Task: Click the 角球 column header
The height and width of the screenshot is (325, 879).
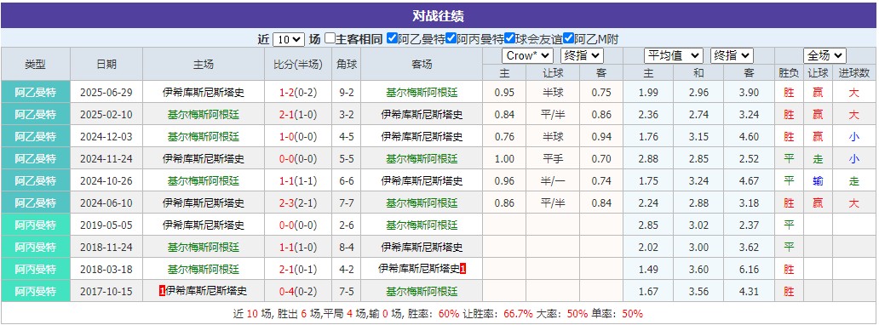Action: click(346, 64)
